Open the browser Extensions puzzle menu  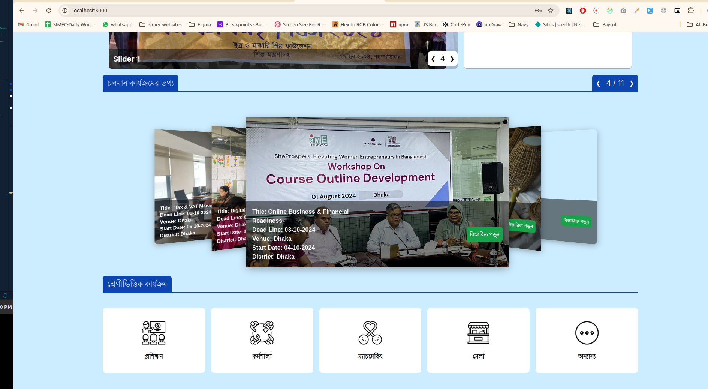coord(691,11)
